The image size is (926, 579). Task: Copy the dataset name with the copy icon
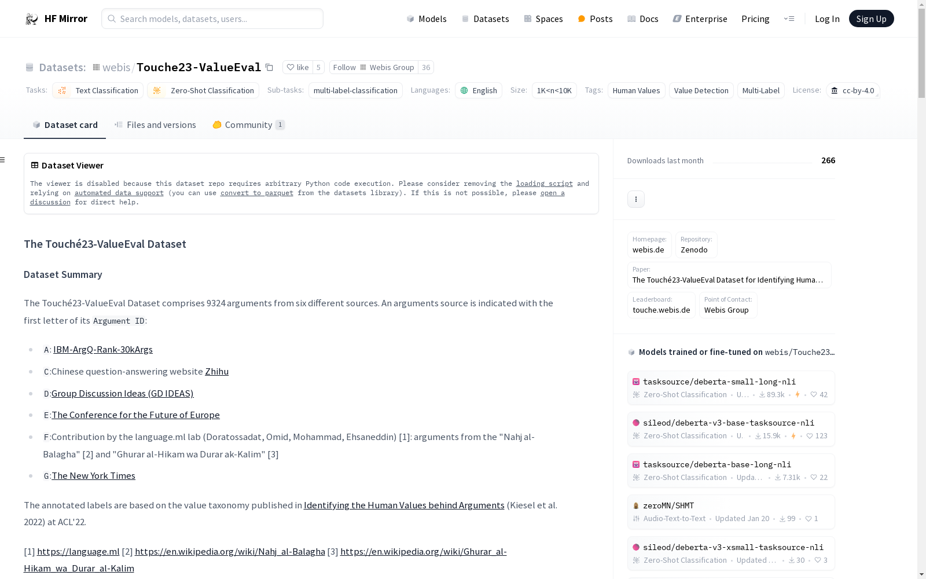(269, 67)
